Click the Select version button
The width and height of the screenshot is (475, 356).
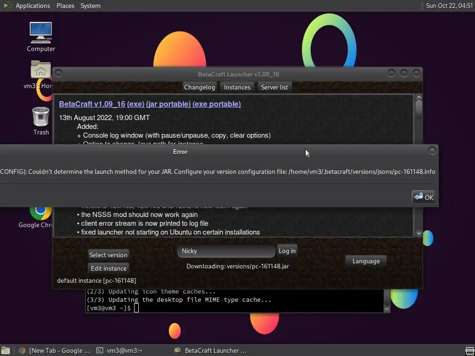point(108,255)
